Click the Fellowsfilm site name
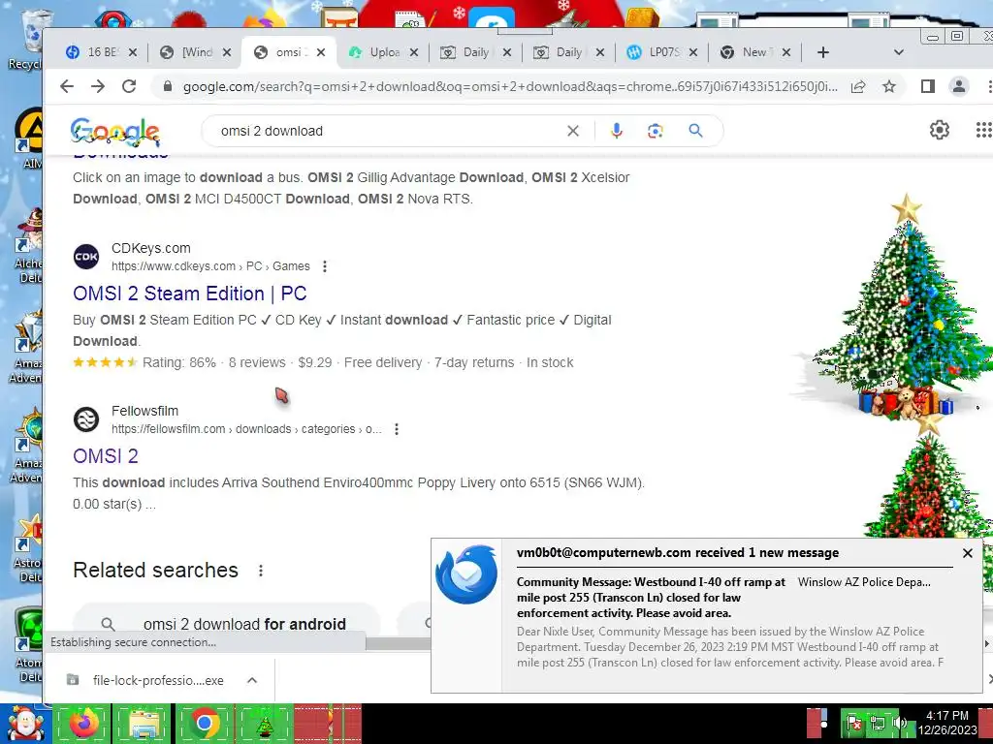The width and height of the screenshot is (993, 744). point(144,411)
